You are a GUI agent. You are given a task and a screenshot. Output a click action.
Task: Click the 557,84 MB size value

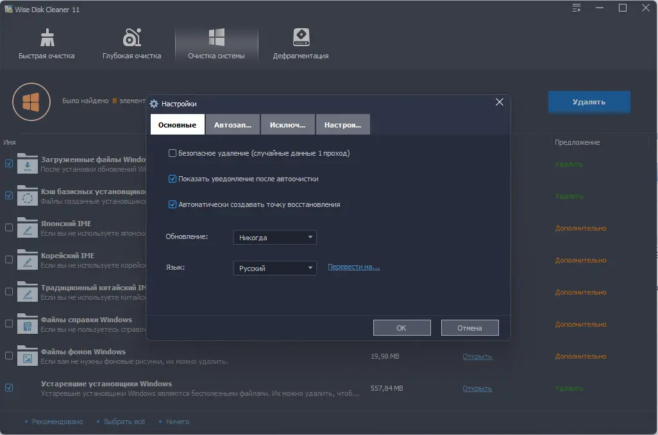pos(387,388)
